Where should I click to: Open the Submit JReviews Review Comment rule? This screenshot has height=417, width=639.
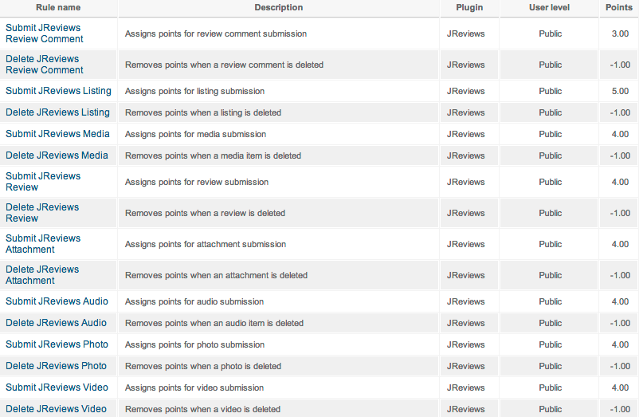point(44,33)
